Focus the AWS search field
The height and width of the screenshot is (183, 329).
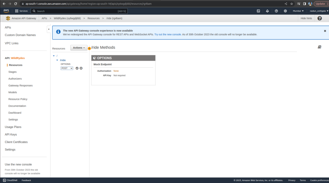[x=79, y=11]
